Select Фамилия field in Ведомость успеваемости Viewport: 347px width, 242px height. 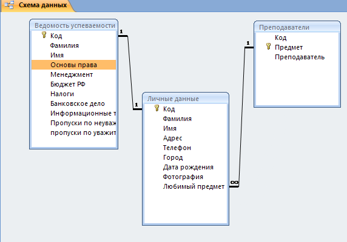point(73,45)
